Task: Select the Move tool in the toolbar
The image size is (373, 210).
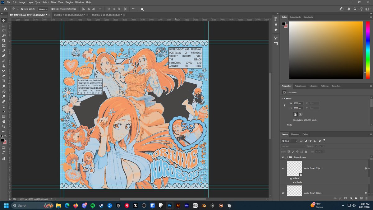Action: click(x=4, y=20)
